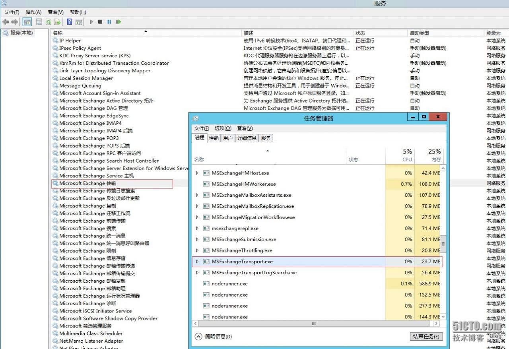This screenshot has height=349, width=509.
Task: Click the Task Manager vertical scrollbar thumb
Action: point(443,243)
